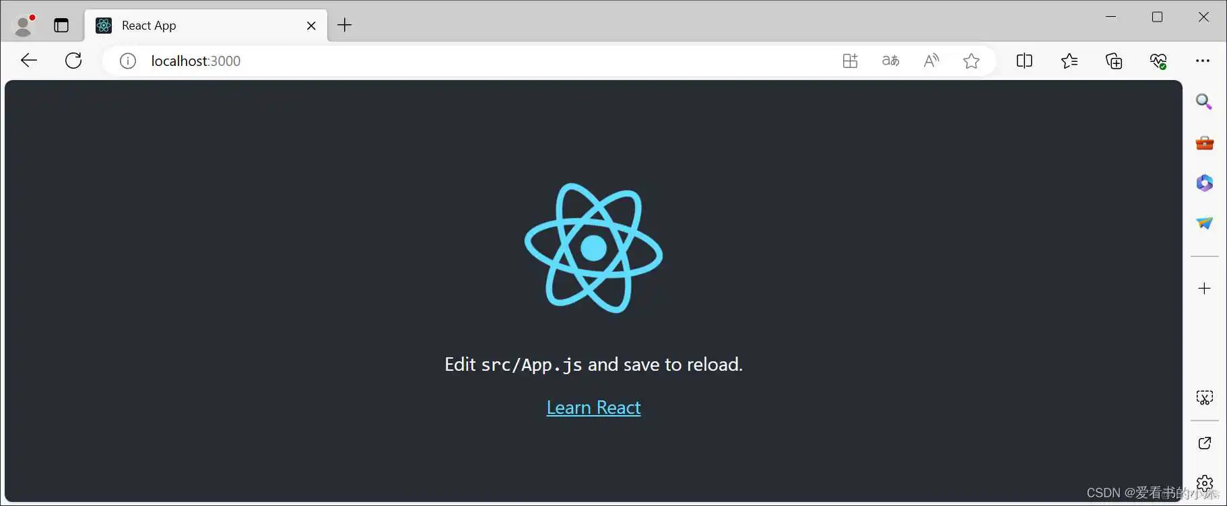This screenshot has height=506, width=1227.
Task: Start read aloud from address bar
Action: point(931,61)
